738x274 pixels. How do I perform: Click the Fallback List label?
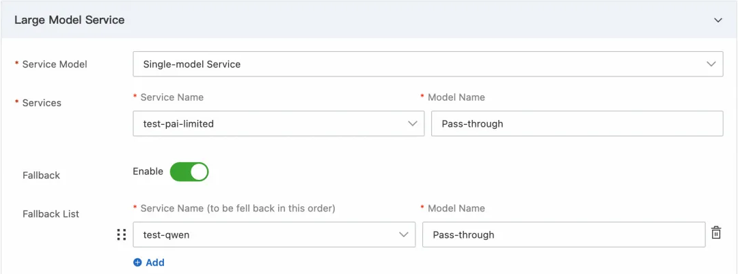coord(51,214)
